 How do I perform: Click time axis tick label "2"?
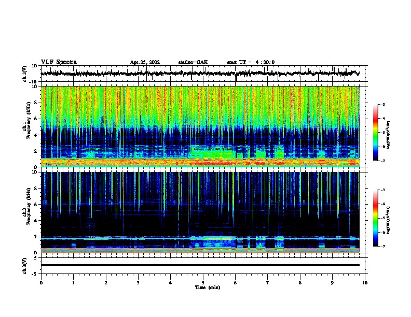[106, 283]
